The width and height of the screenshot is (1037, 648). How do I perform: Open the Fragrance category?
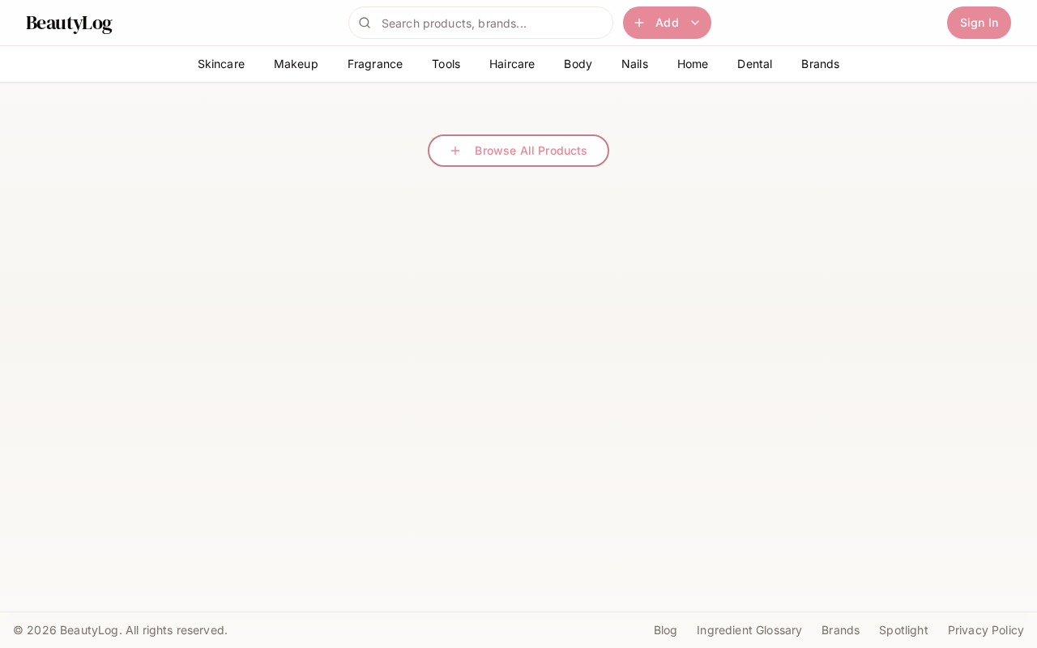pos(375,64)
